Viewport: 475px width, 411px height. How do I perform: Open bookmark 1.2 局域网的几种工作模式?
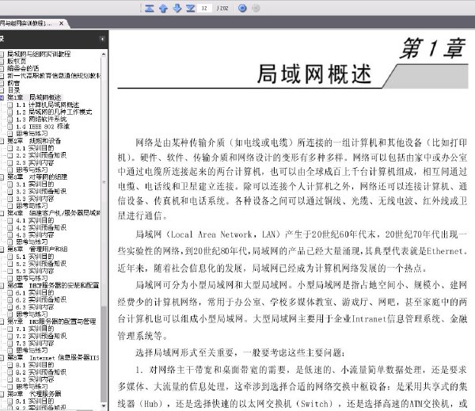point(54,112)
